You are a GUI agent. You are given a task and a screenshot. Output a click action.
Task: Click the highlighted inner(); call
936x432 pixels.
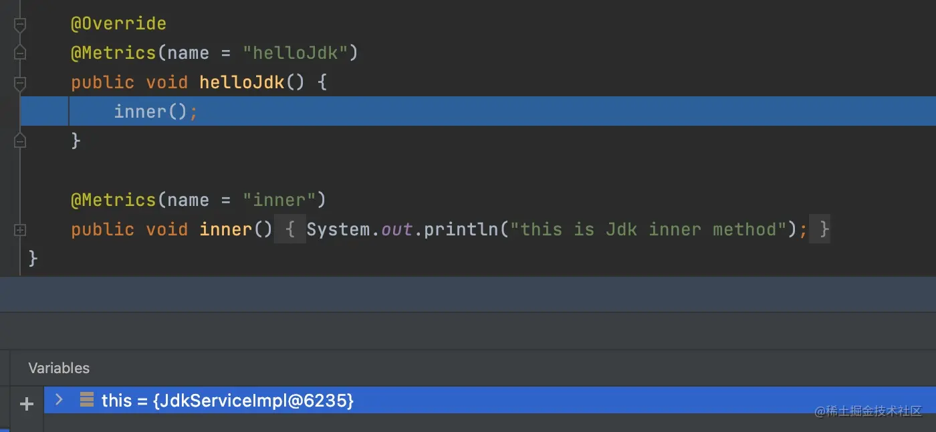(156, 111)
